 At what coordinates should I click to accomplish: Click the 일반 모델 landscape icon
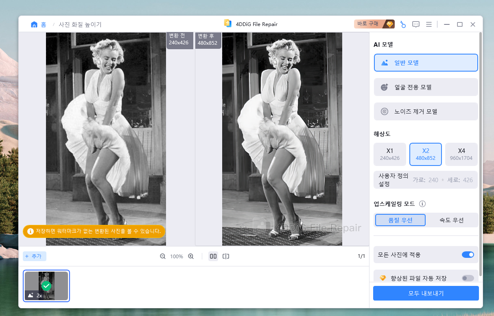pyautogui.click(x=385, y=63)
